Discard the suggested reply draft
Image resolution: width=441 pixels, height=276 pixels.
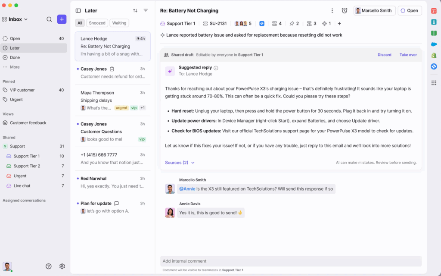click(384, 55)
